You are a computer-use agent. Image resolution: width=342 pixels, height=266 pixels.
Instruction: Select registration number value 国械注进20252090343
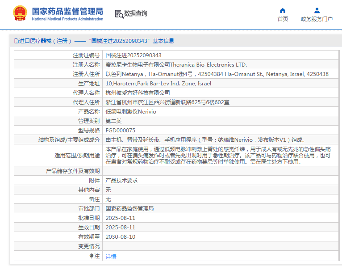pos(133,55)
